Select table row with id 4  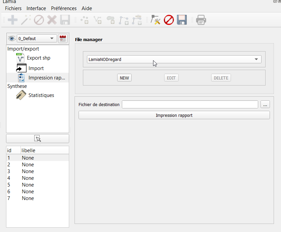[38, 178]
